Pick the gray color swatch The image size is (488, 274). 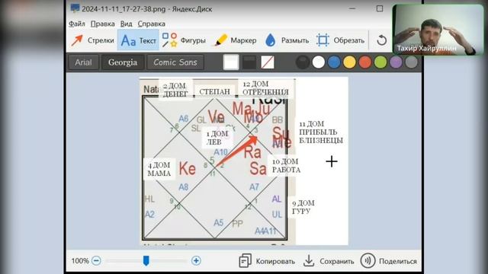pos(411,62)
